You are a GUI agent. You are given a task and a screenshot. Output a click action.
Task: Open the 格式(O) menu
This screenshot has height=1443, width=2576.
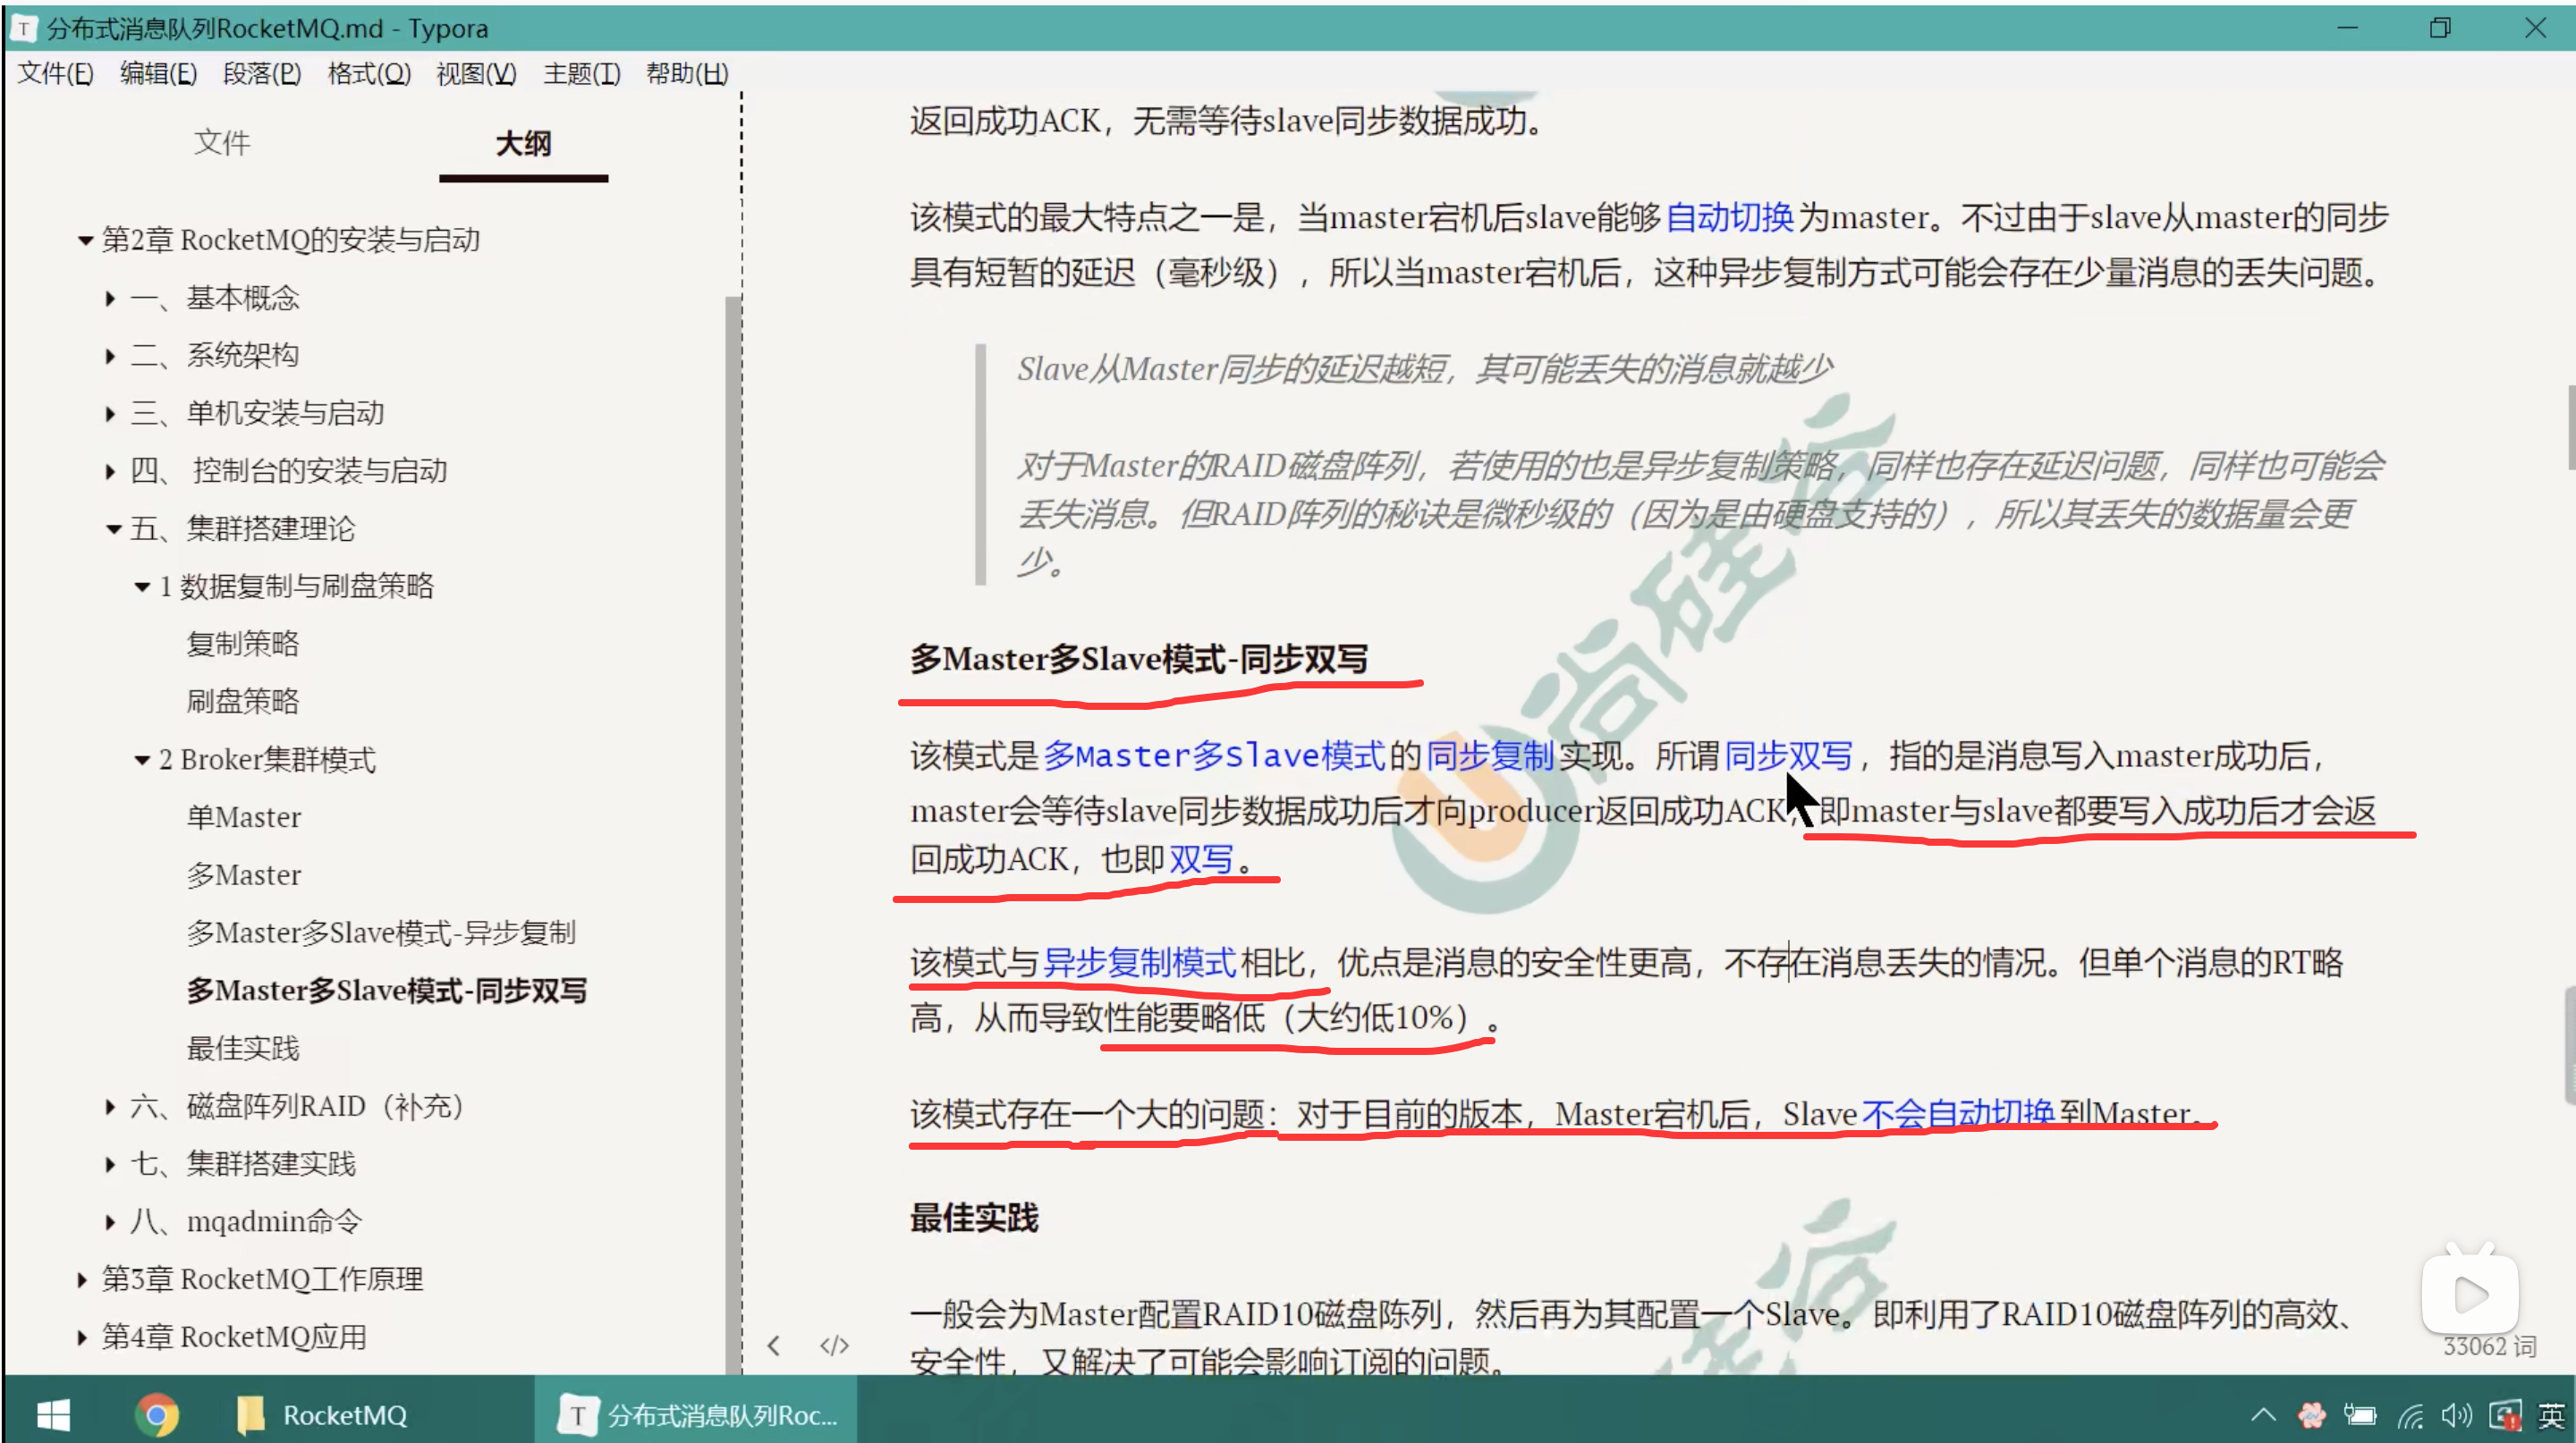click(369, 73)
